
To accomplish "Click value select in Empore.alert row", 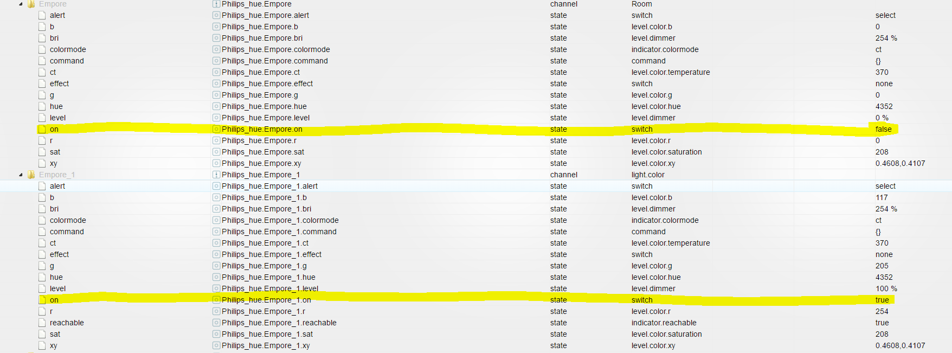I will 885,15.
